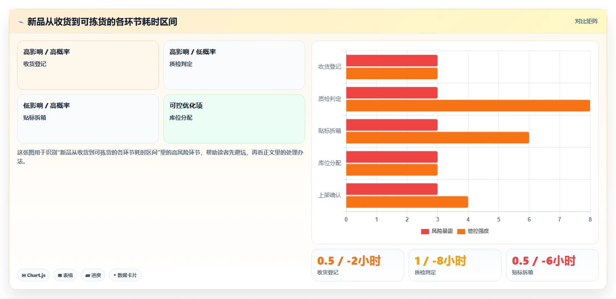Click the 库位分配 axis label

coord(330,163)
